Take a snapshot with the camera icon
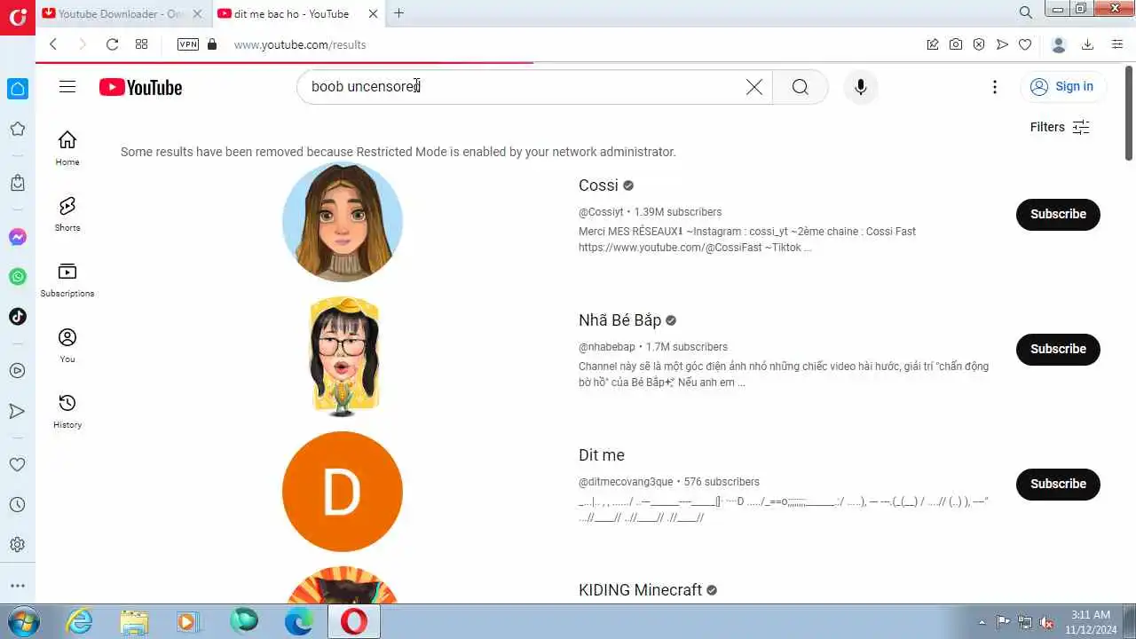Image resolution: width=1136 pixels, height=639 pixels. click(x=956, y=44)
